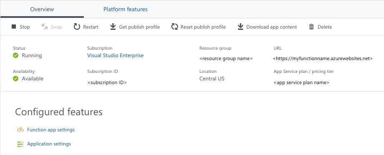Click the Location label
The image size is (384, 155).
(208, 71)
